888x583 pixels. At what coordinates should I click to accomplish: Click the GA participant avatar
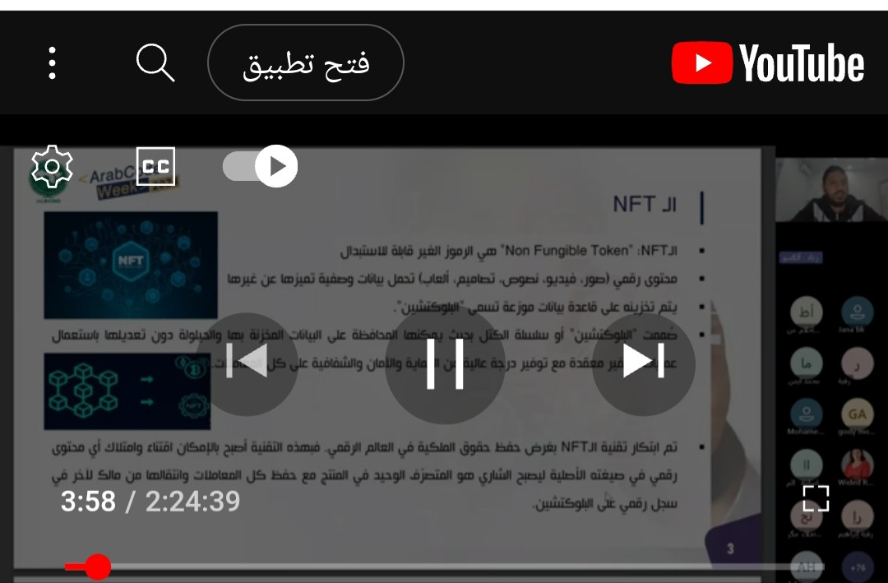[x=857, y=414]
